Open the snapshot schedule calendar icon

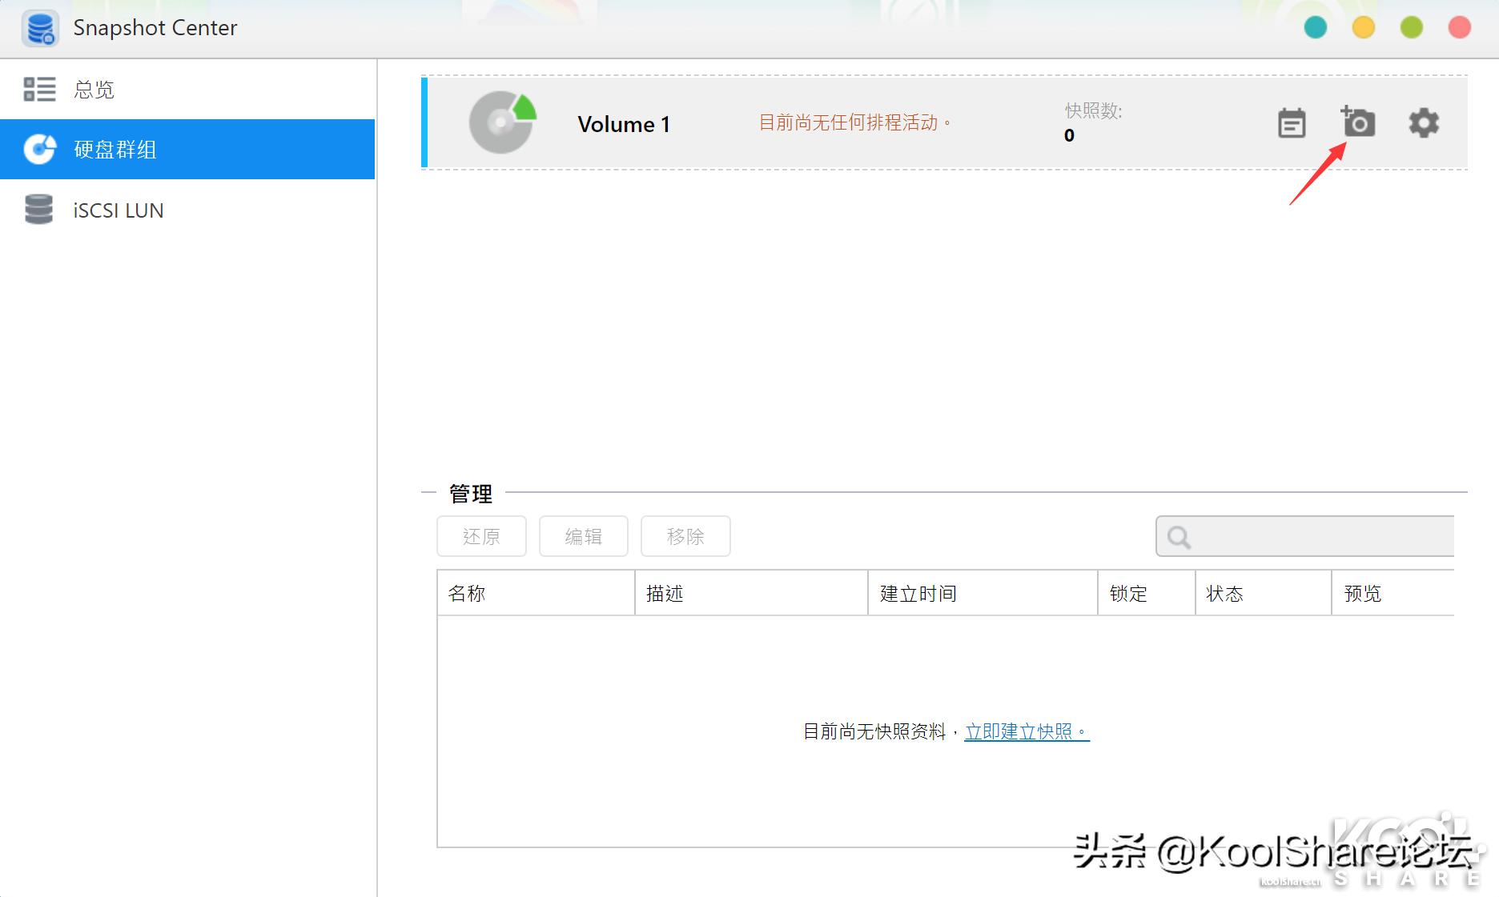point(1292,123)
